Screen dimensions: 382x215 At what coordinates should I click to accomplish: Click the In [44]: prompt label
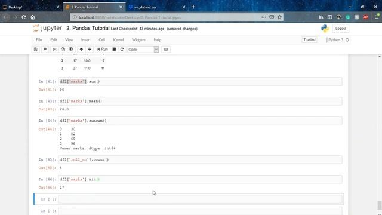coord(48,121)
